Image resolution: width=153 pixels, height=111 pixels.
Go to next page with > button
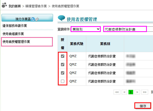137,92
